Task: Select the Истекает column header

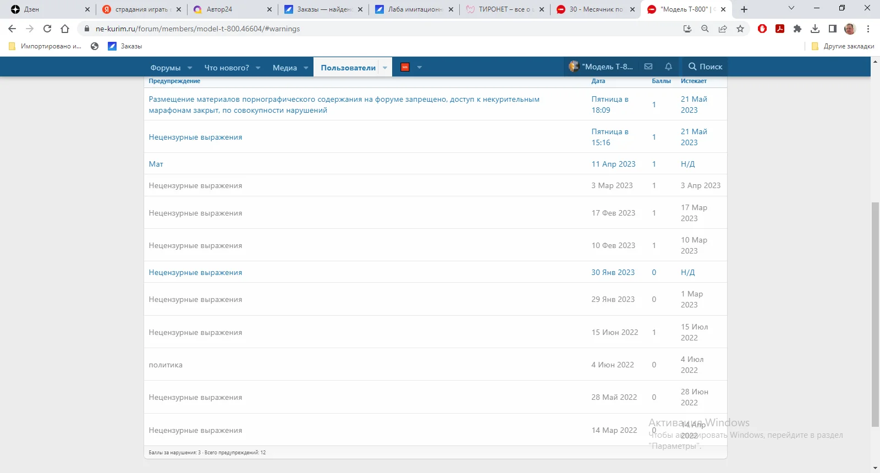Action: click(x=694, y=81)
